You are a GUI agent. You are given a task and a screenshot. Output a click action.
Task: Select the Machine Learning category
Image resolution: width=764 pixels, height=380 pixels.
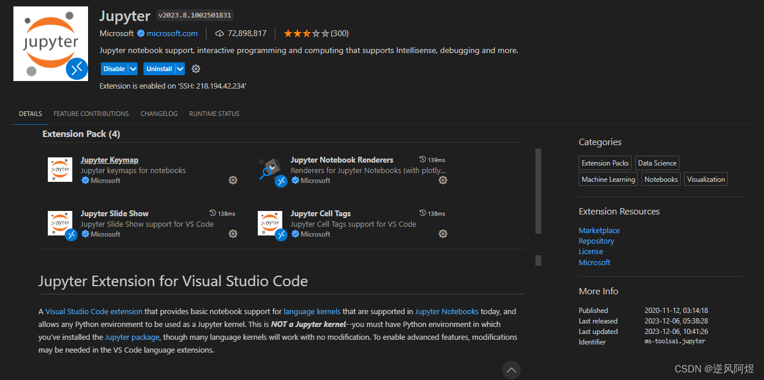[608, 180]
